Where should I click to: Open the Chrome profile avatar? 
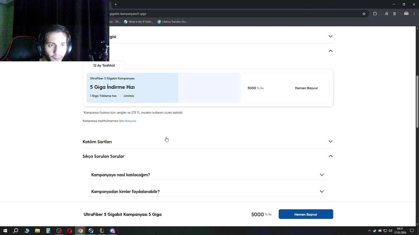(x=406, y=14)
